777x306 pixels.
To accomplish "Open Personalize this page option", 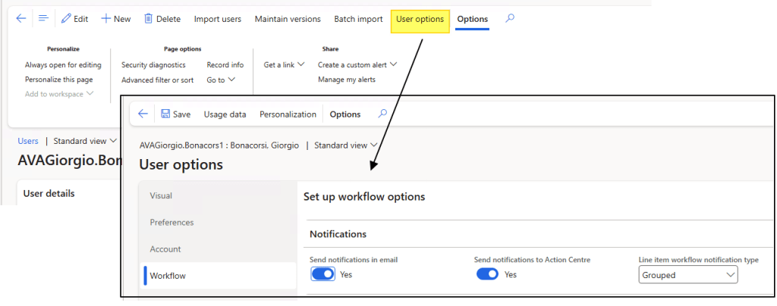I will [x=58, y=80].
